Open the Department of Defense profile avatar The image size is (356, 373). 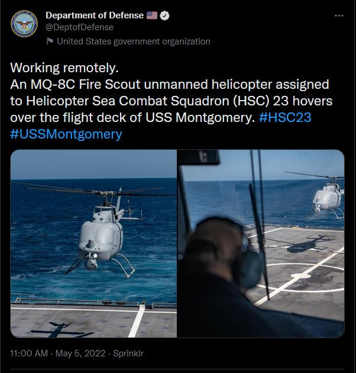(x=24, y=24)
